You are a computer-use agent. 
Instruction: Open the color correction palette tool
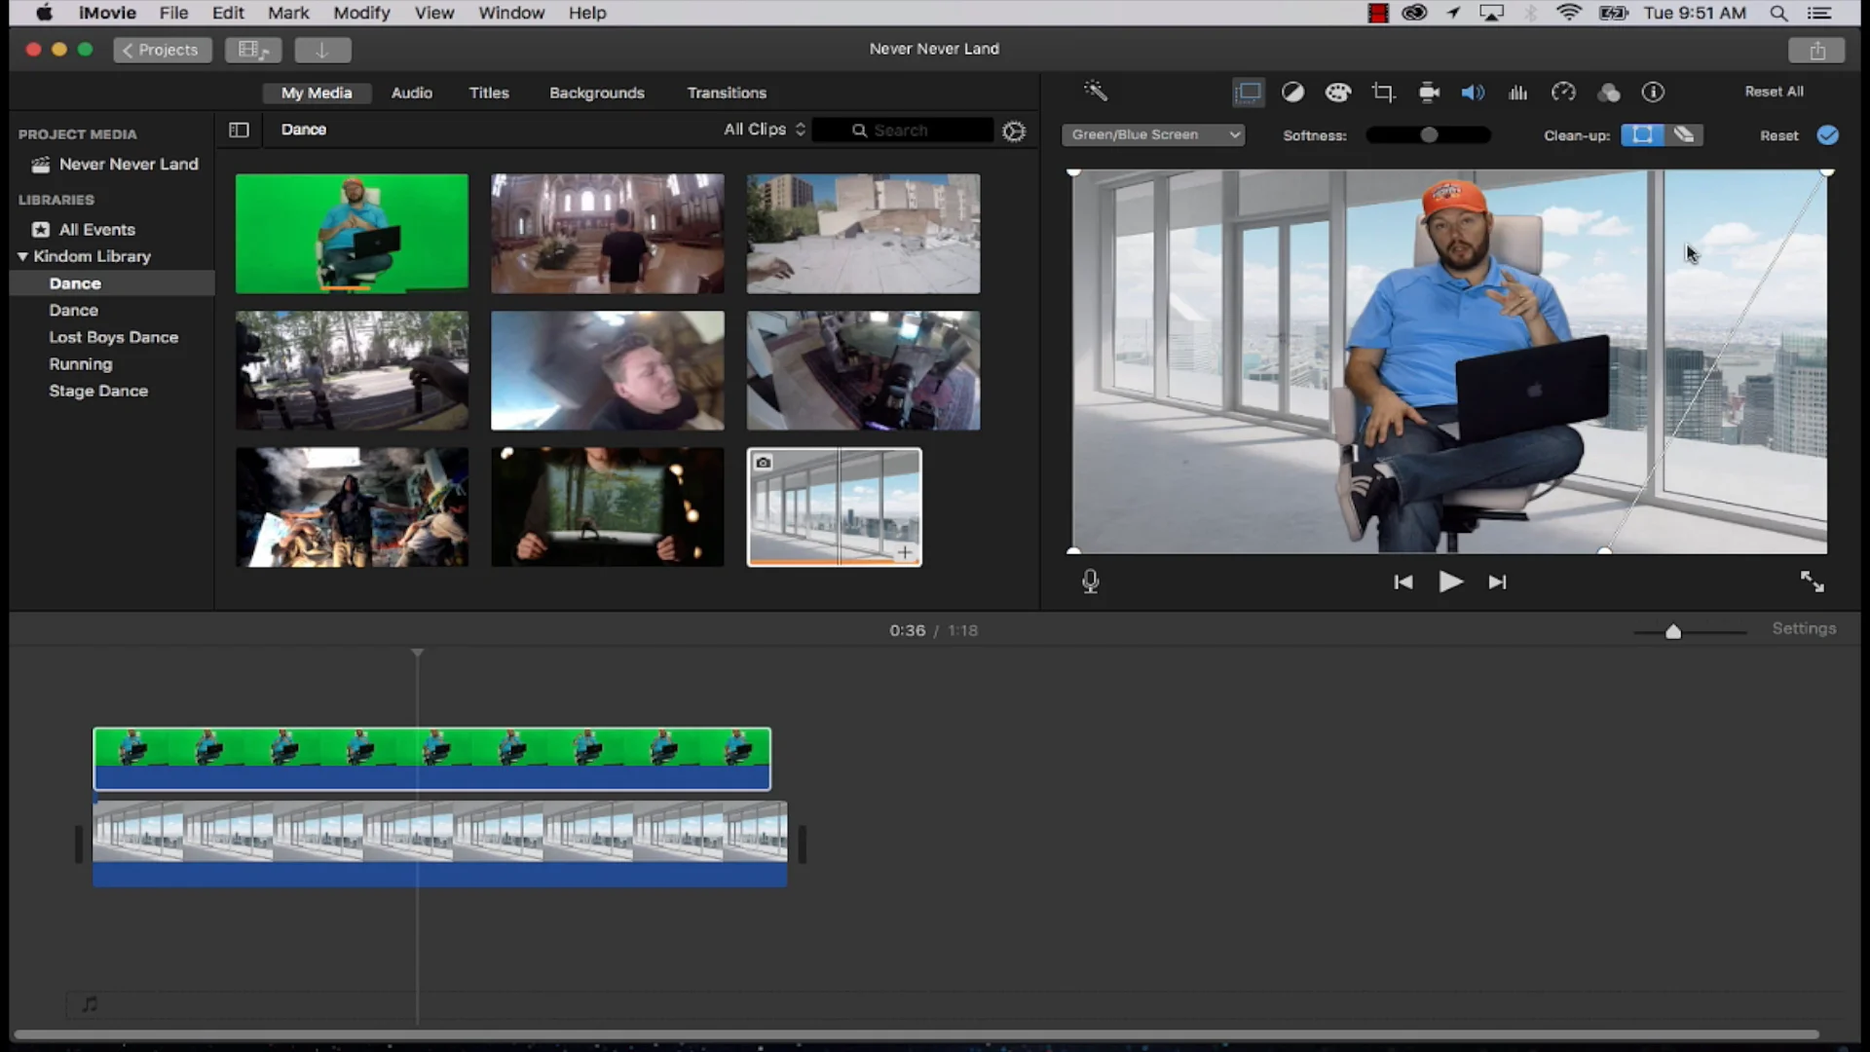click(1338, 93)
